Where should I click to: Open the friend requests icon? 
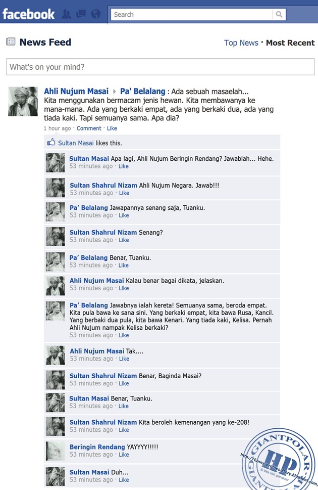66,14
